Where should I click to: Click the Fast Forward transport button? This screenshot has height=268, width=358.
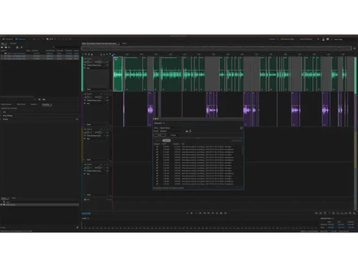click(x=208, y=213)
